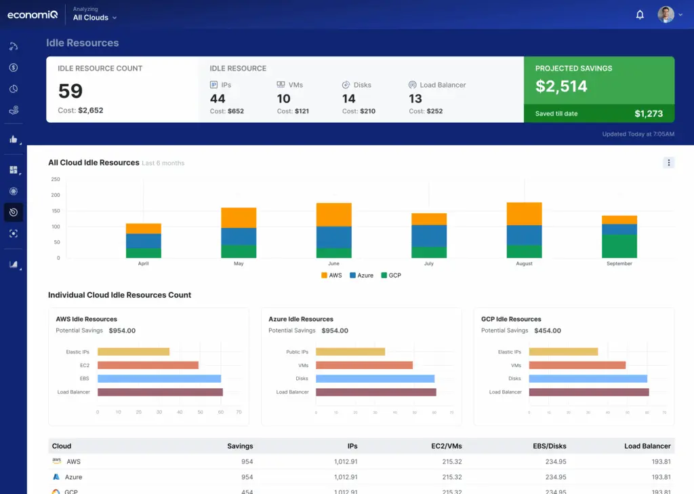Toggle the AWS legend in the chart
Image resolution: width=694 pixels, height=494 pixels.
[331, 275]
